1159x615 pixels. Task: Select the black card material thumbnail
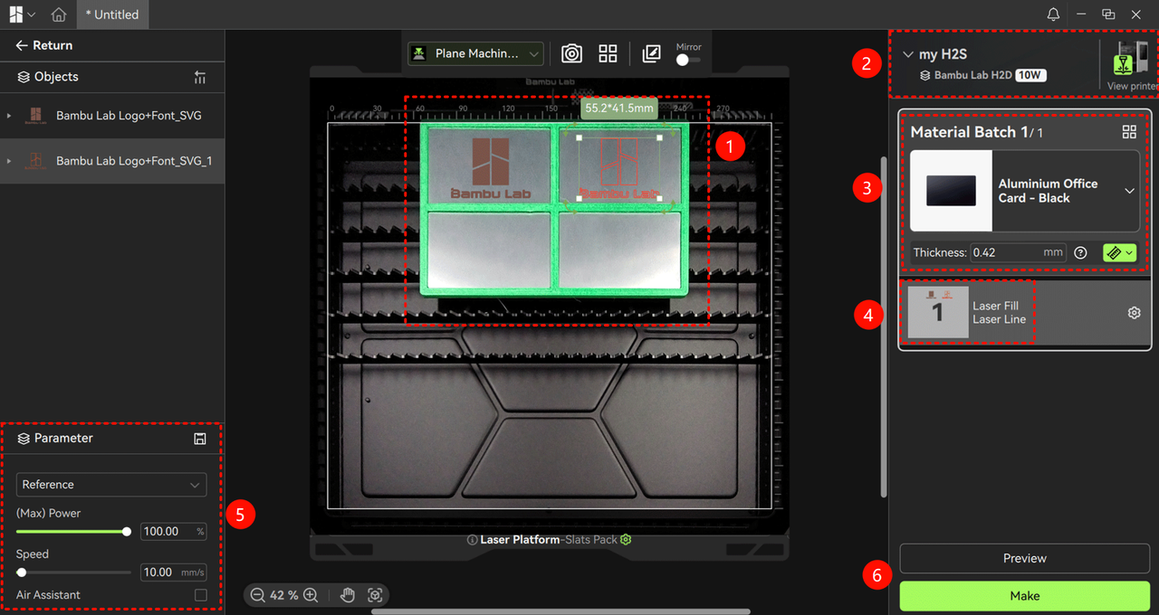click(951, 191)
